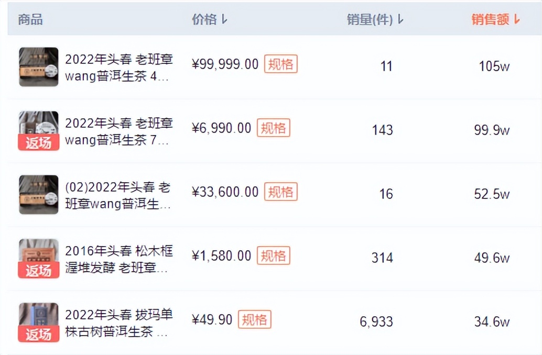Click the 105w sales amount value

click(x=494, y=66)
